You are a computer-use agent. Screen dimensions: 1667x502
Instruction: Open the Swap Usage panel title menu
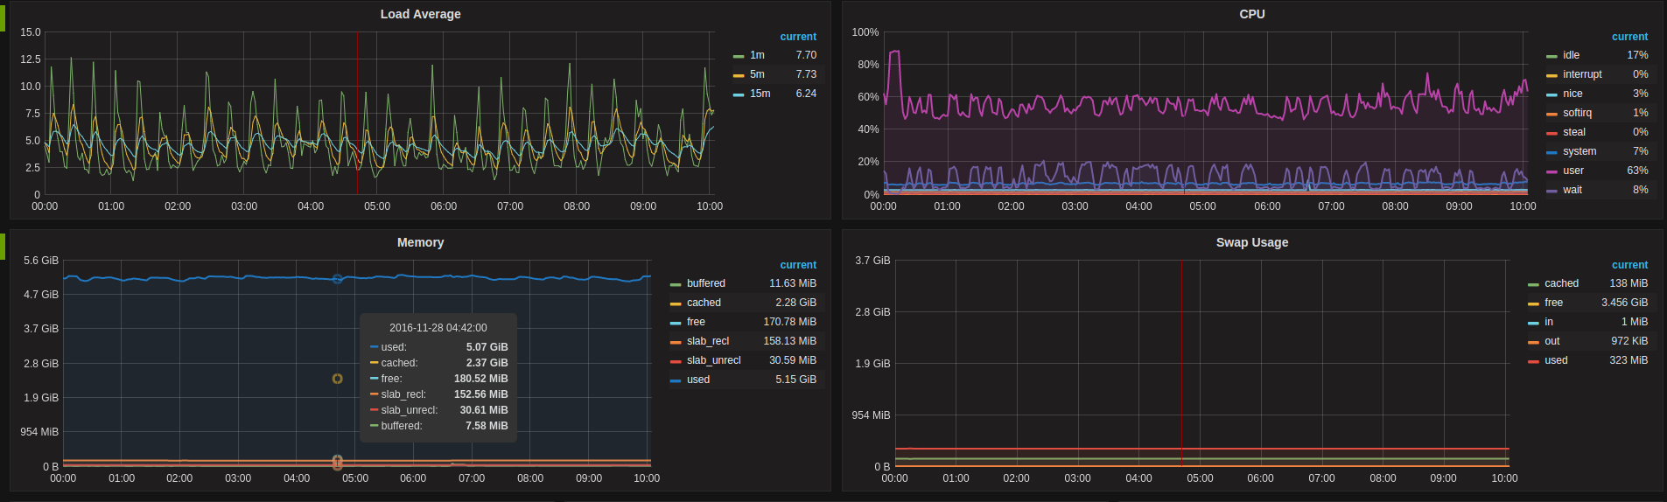(x=1251, y=242)
